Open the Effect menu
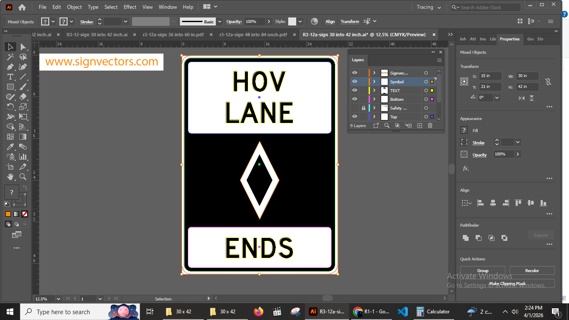This screenshot has height=320, width=569. point(130,7)
